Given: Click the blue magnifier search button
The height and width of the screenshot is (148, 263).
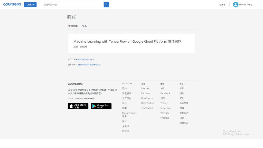Looking at the screenshot, I should coord(106,5).
